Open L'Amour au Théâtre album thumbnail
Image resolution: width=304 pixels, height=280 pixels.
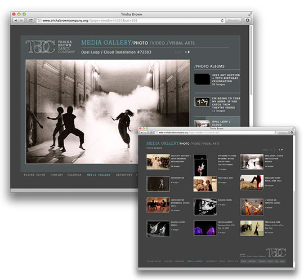tap(252, 207)
